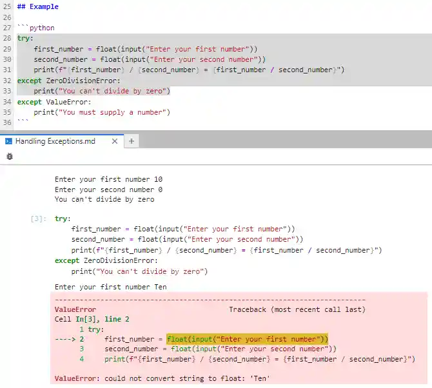The width and height of the screenshot is (432, 388).
Task: Click 'Enter your first number 10' output line
Action: coord(108,179)
